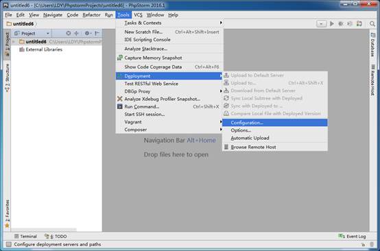Open the 1: Project side tab
Screen dimensions: 380x251
tap(8, 45)
